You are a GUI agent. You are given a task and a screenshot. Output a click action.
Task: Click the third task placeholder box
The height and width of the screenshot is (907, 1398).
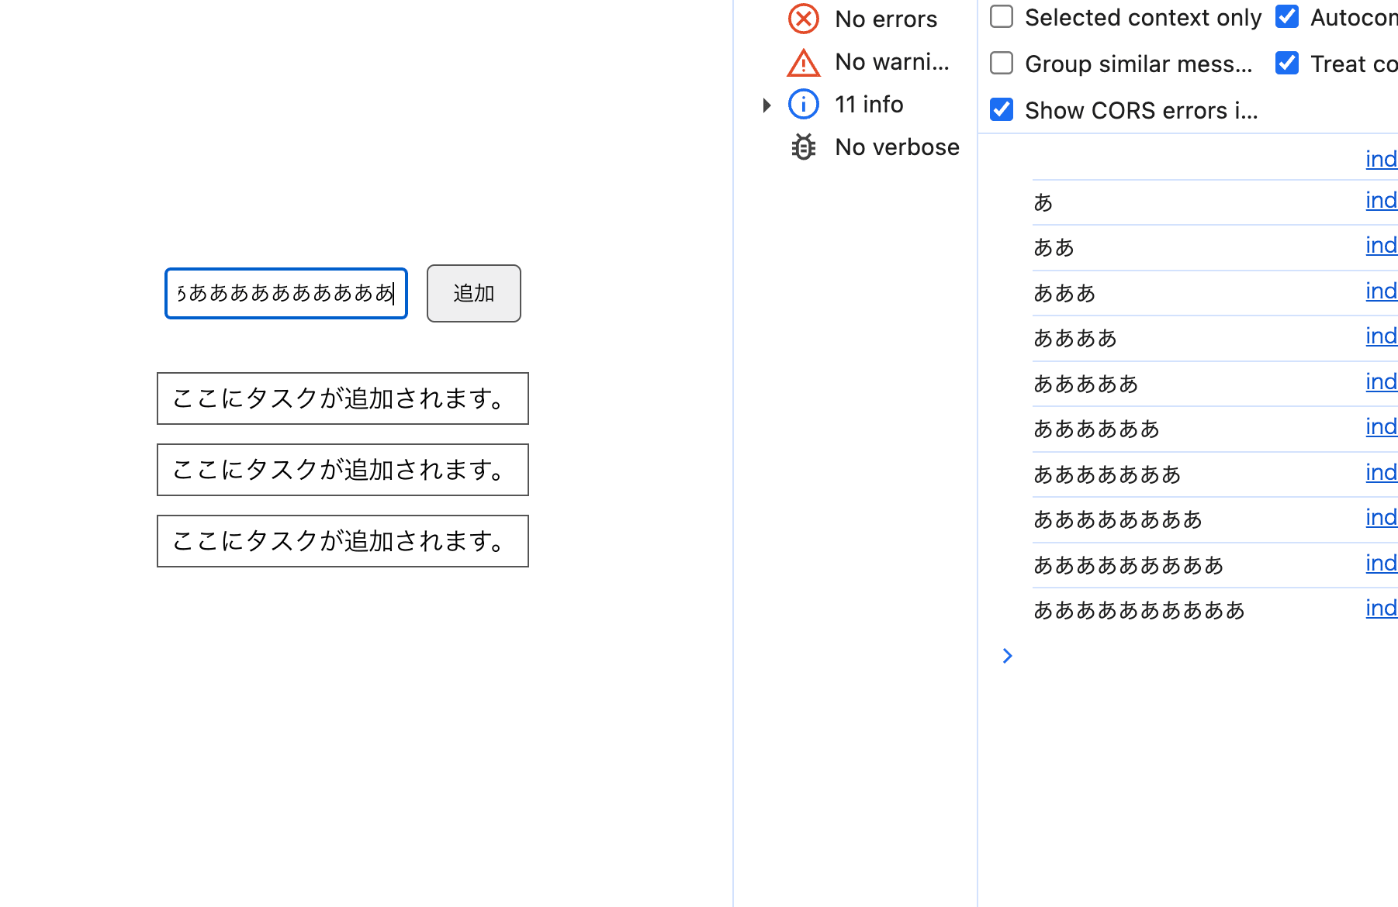point(342,541)
